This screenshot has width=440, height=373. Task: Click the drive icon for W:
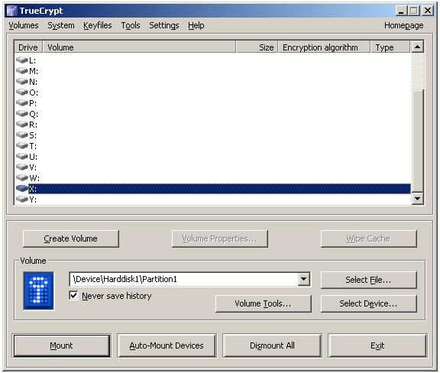(22, 177)
